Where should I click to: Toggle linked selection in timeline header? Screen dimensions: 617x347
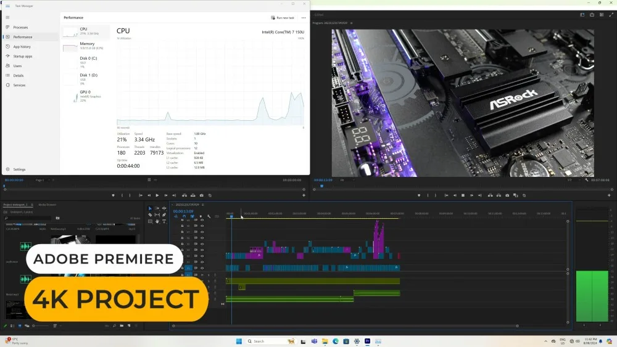(193, 216)
